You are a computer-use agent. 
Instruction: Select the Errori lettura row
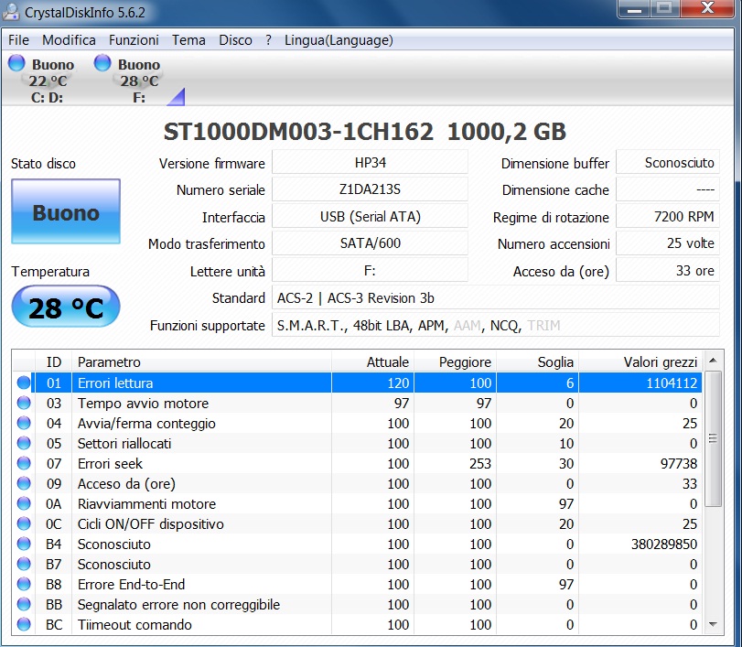pos(358,383)
